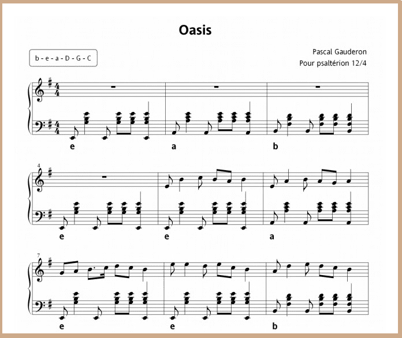Select the tuning box b-e-a-D-G-C
Image resolution: width=402 pixels, height=338 pixels.
coord(64,58)
